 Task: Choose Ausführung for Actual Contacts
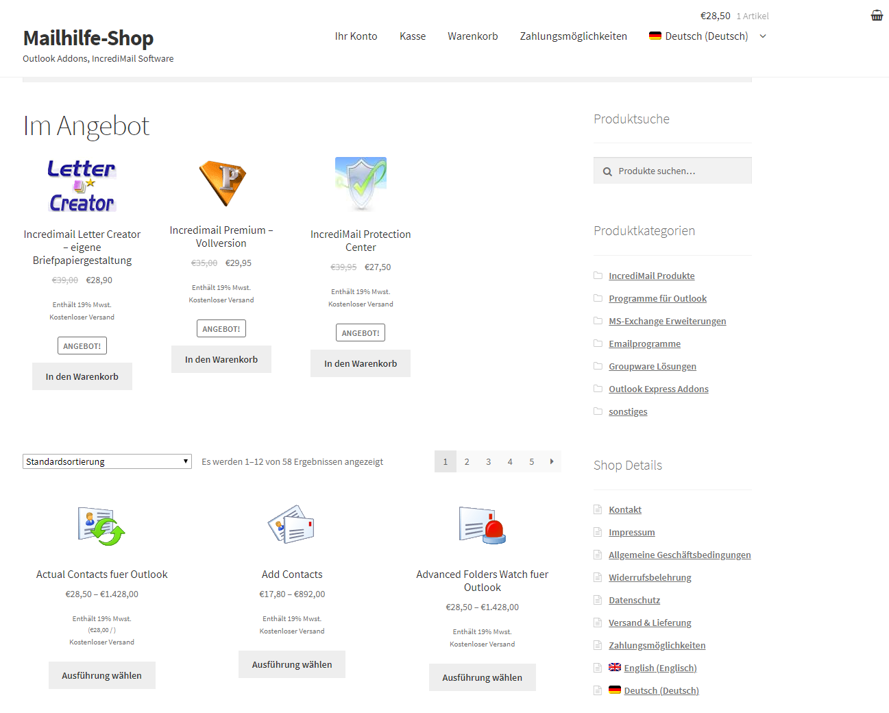click(102, 675)
